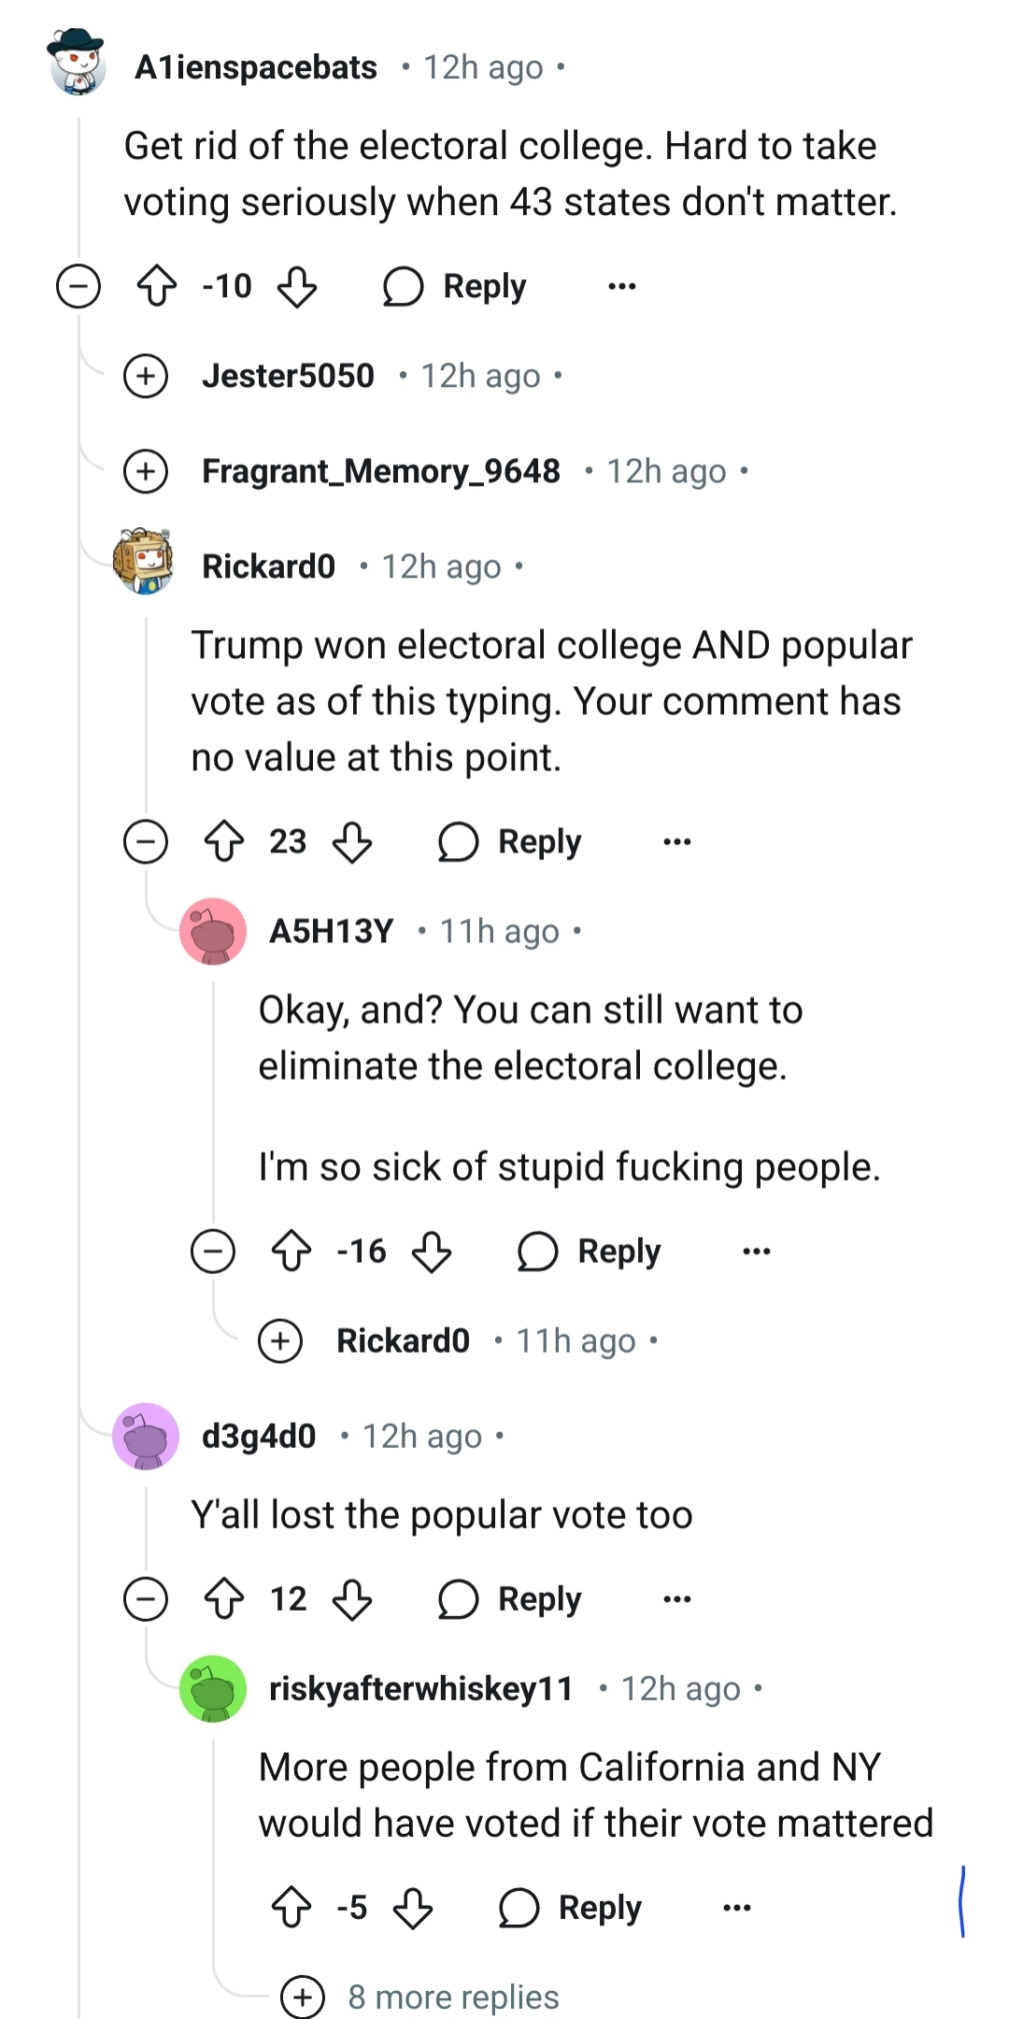Downvote riskyafterwhiskey11's California and NY comment
Image resolution: width=1009 pixels, height=2019 pixels.
click(412, 1908)
